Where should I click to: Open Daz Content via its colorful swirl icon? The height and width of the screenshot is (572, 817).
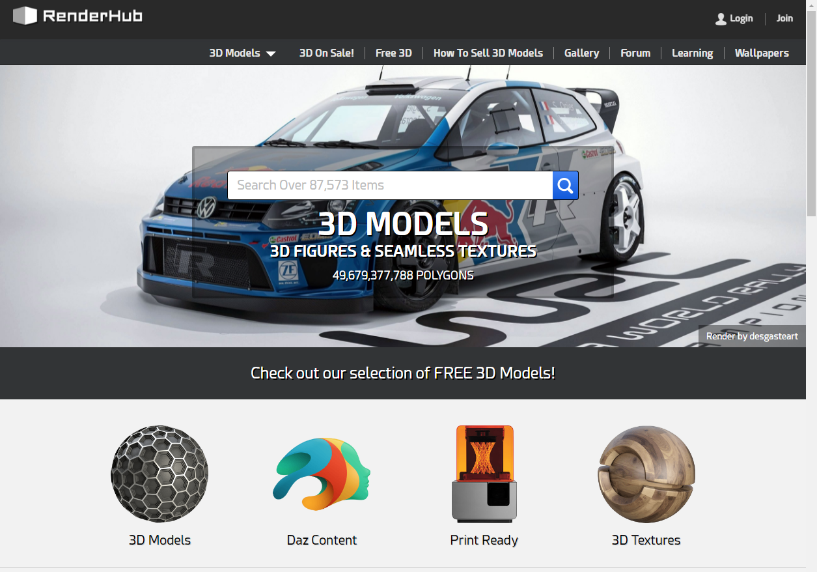click(x=322, y=474)
